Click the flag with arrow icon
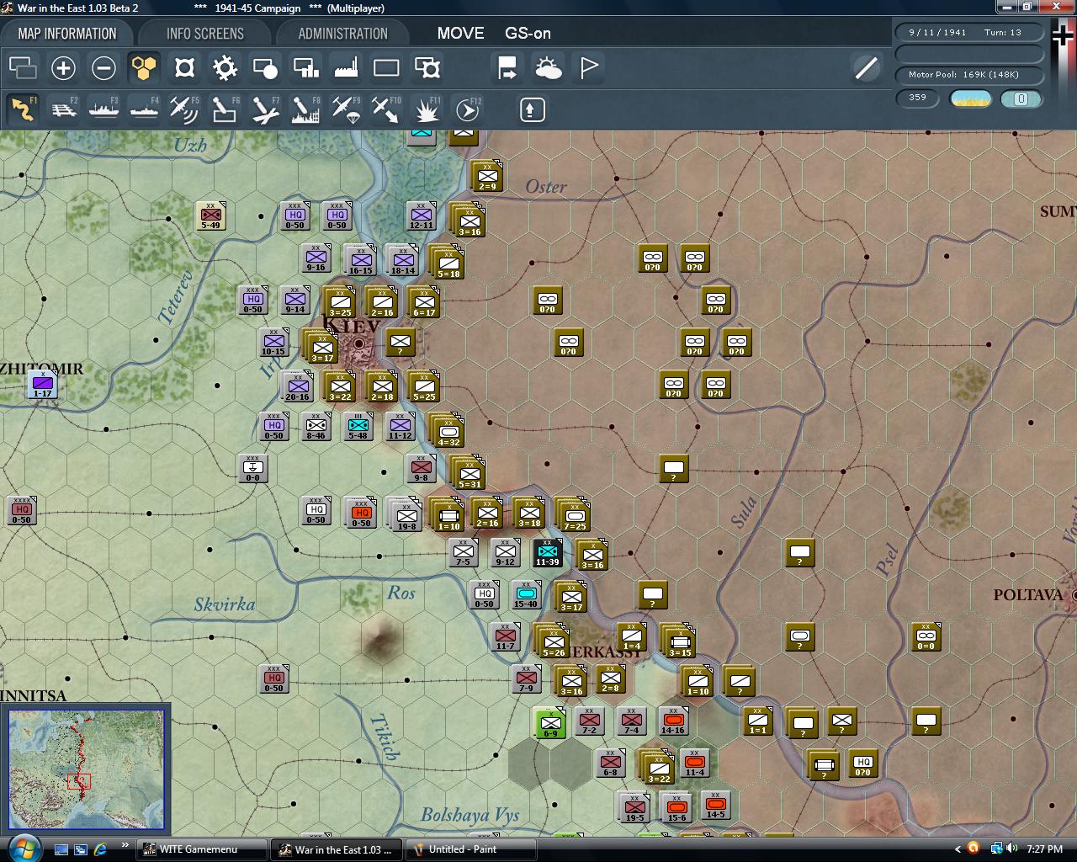1077x862 pixels. (507, 68)
